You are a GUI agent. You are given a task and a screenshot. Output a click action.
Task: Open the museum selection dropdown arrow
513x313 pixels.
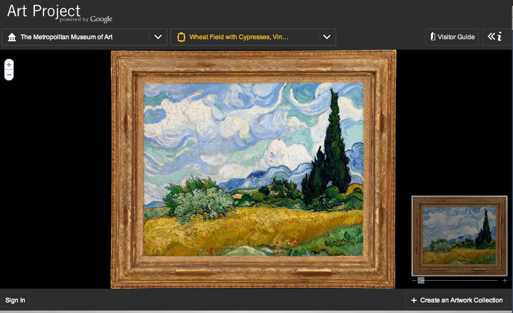coord(158,37)
